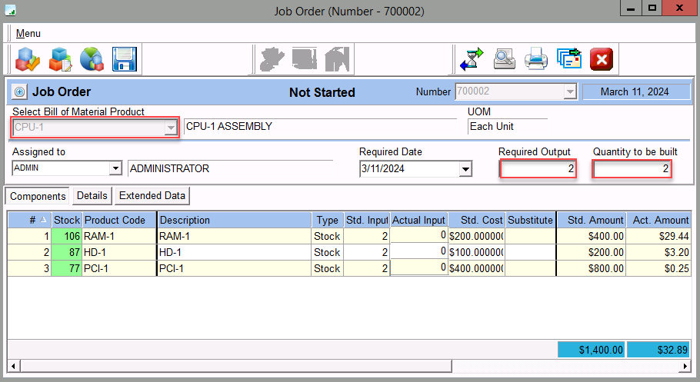Click the horizontal scrollbar right arrow
This screenshot has height=382, width=700.
[686, 365]
